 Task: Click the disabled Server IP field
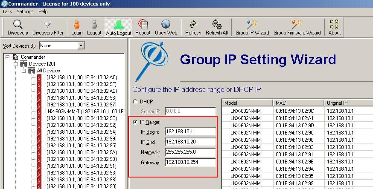(x=190, y=111)
